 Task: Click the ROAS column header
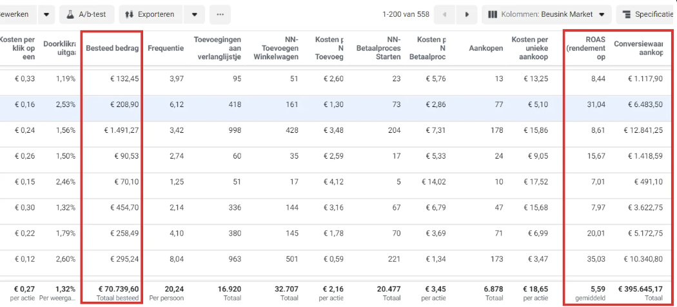tap(586, 48)
